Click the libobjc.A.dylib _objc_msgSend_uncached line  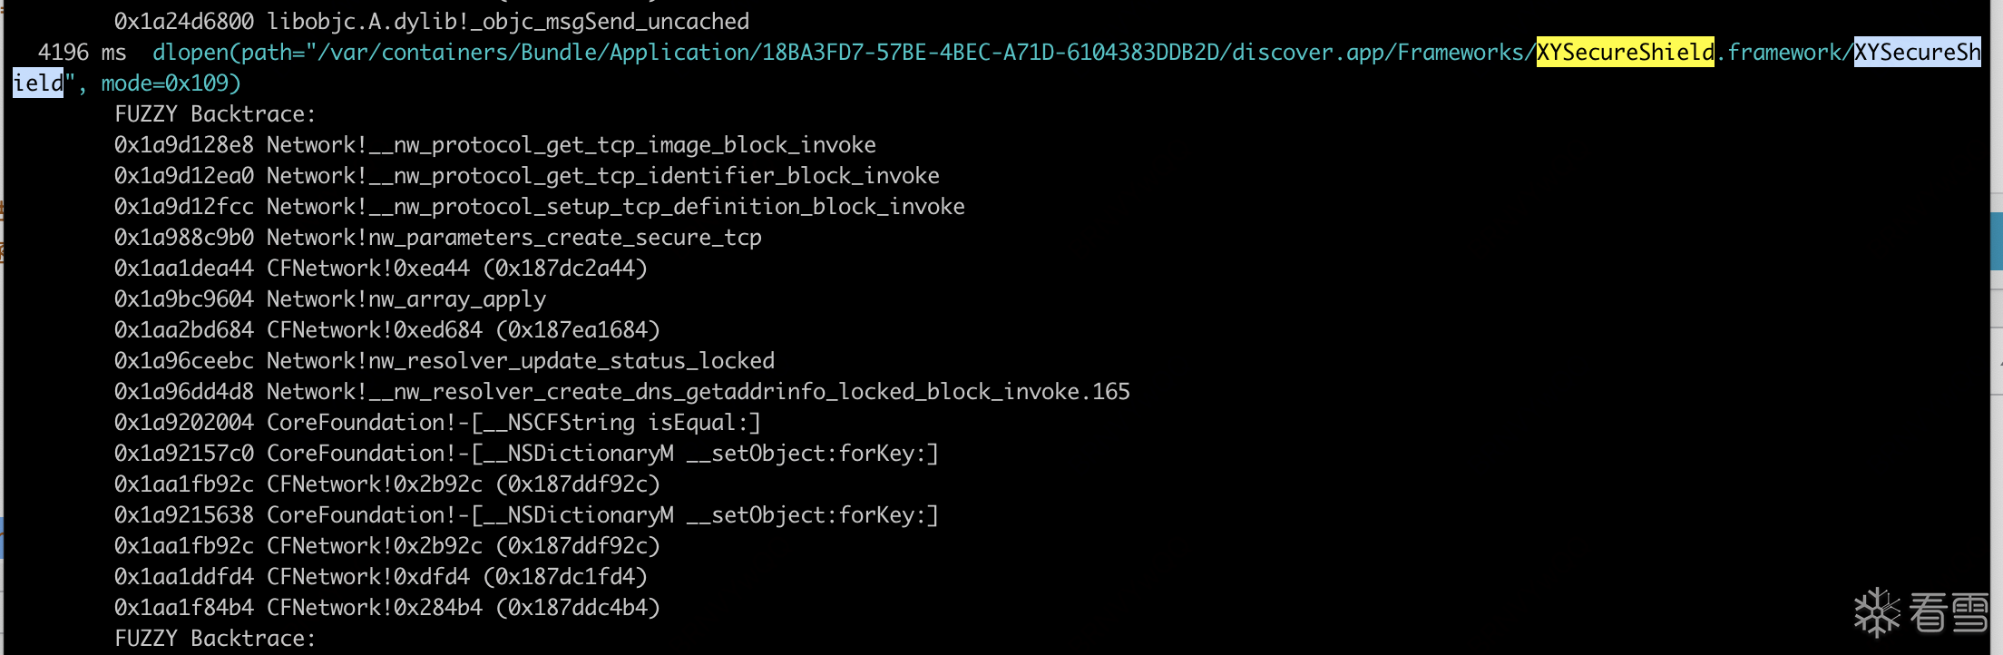[x=432, y=22]
